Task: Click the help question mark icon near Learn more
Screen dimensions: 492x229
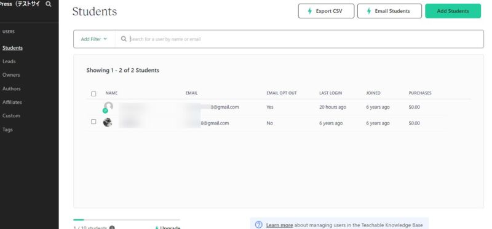Action: tap(258, 225)
